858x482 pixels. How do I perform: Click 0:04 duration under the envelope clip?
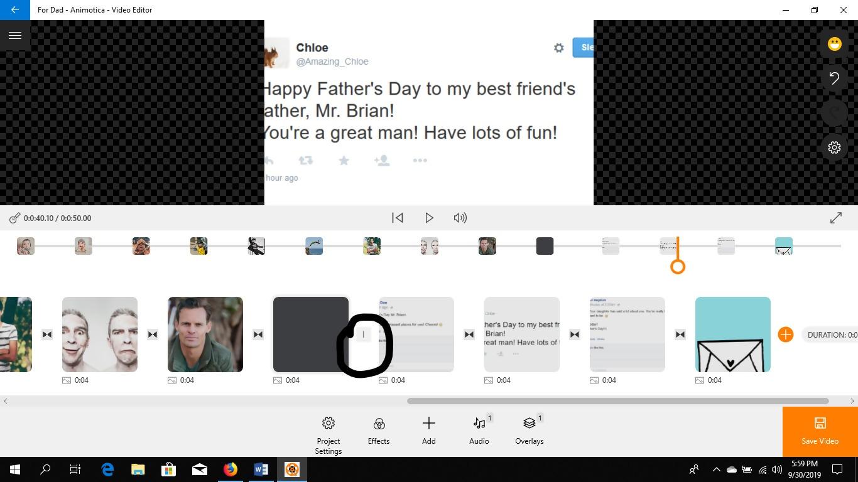[715, 380]
